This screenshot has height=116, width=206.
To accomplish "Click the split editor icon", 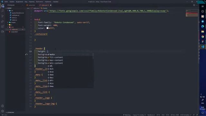I will pos(194,5).
